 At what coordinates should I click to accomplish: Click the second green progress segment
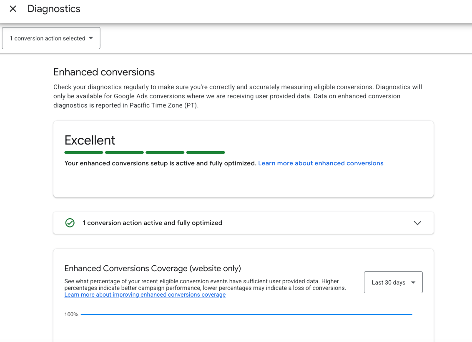click(124, 152)
